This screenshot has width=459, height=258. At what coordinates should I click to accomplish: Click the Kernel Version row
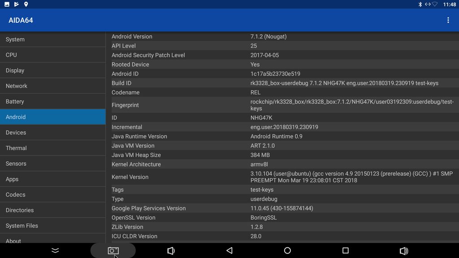click(282, 177)
